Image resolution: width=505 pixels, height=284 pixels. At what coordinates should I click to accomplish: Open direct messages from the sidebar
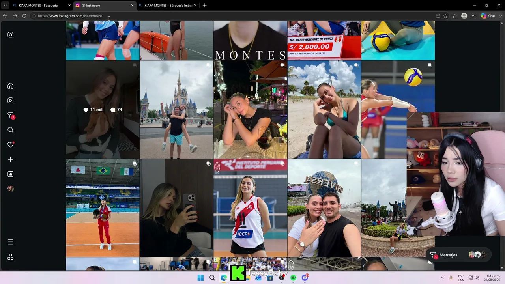pyautogui.click(x=11, y=115)
